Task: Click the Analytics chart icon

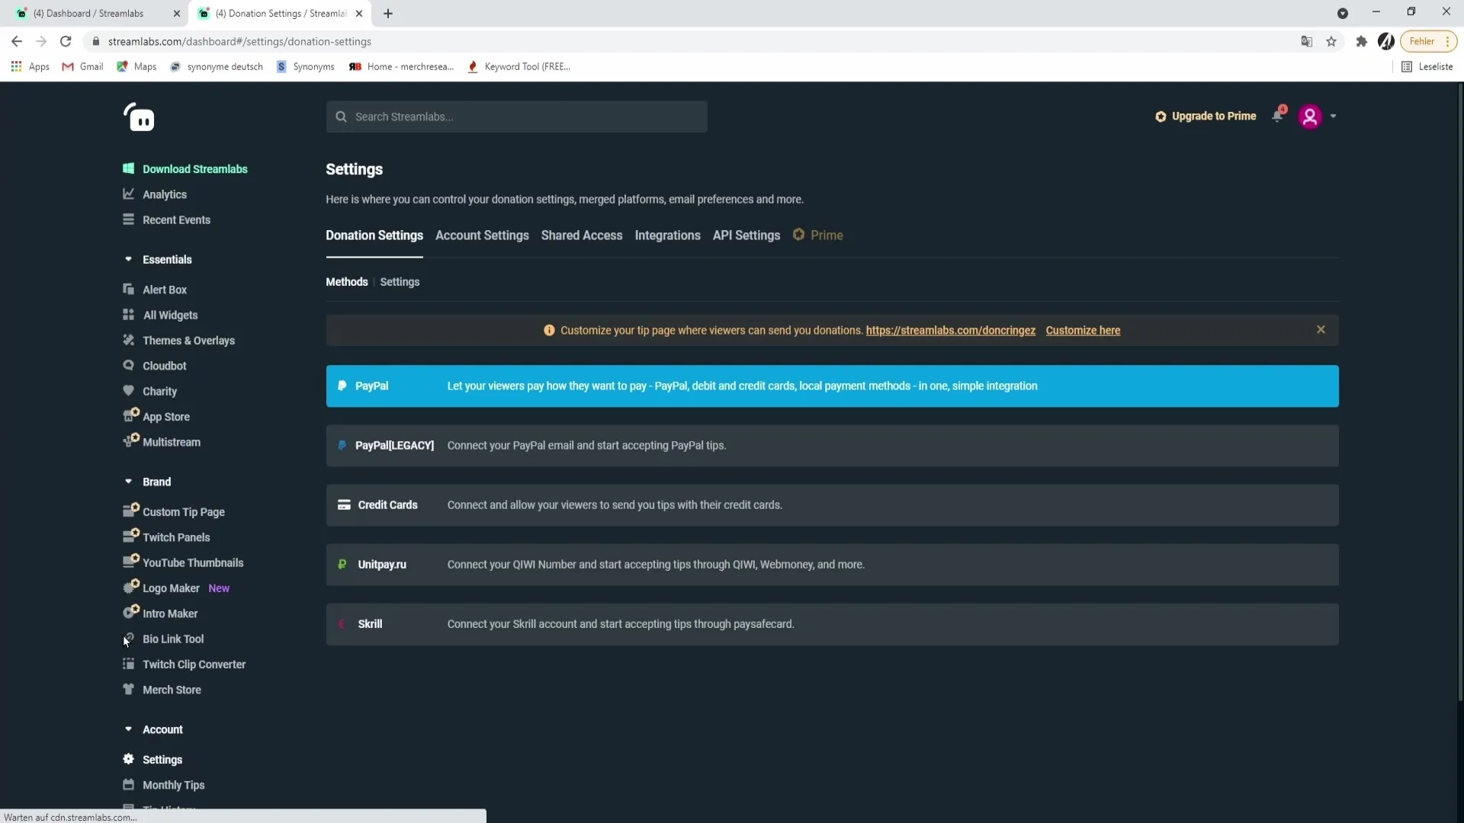Action: point(128,194)
